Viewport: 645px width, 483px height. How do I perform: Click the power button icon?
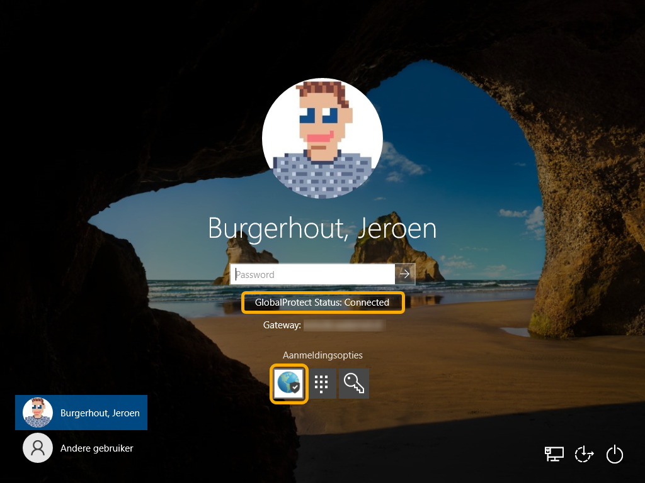tap(615, 454)
